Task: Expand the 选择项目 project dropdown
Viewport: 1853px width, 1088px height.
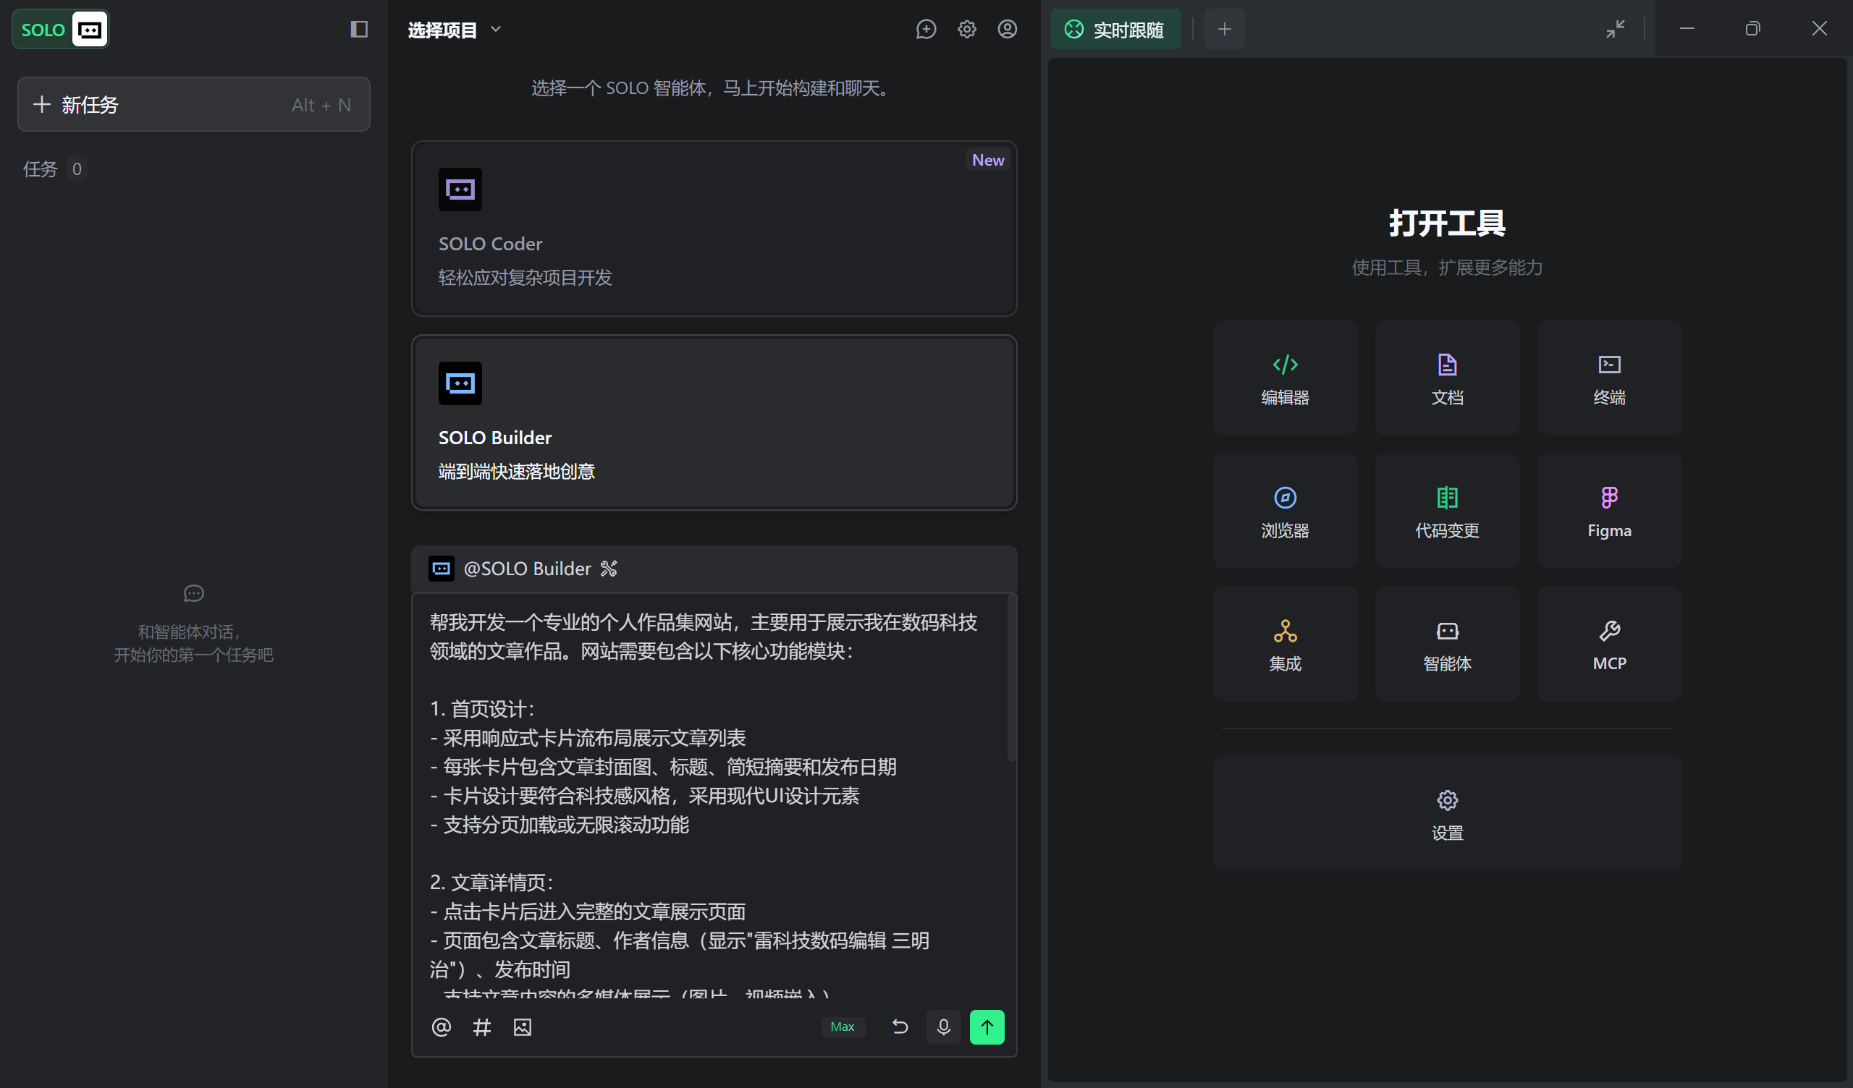Action: point(454,30)
